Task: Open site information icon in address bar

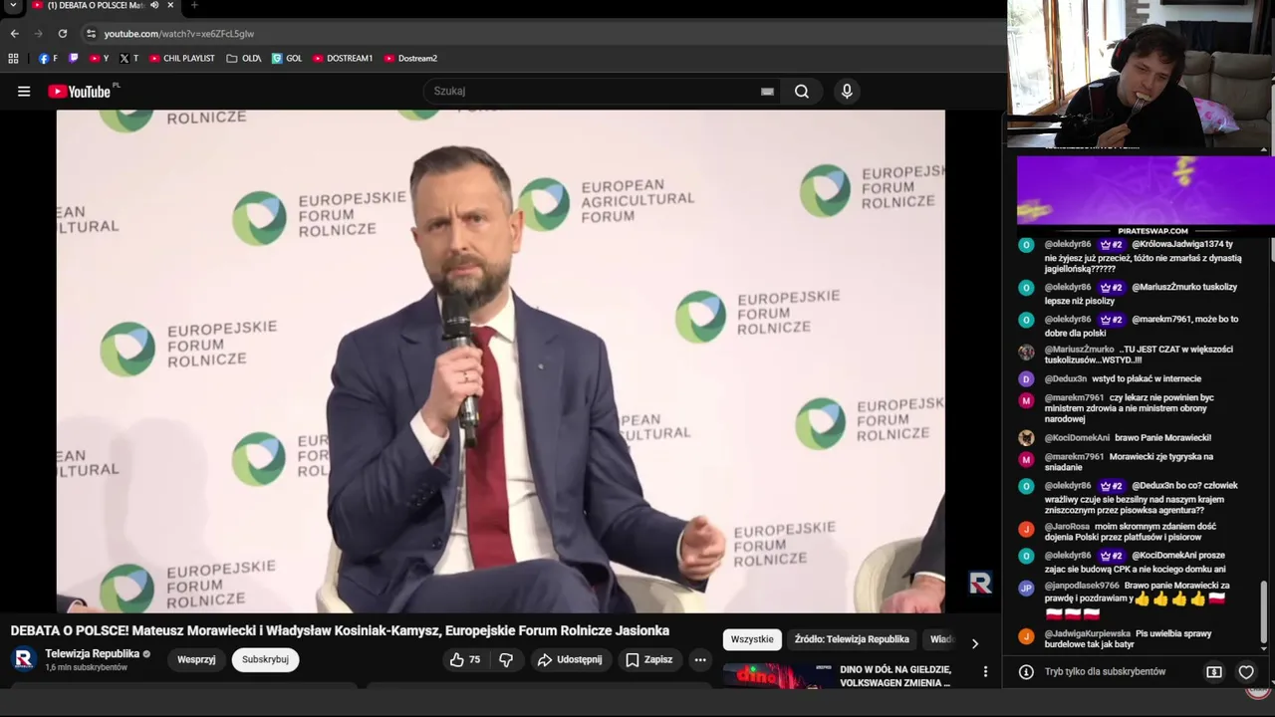Action: tap(91, 34)
